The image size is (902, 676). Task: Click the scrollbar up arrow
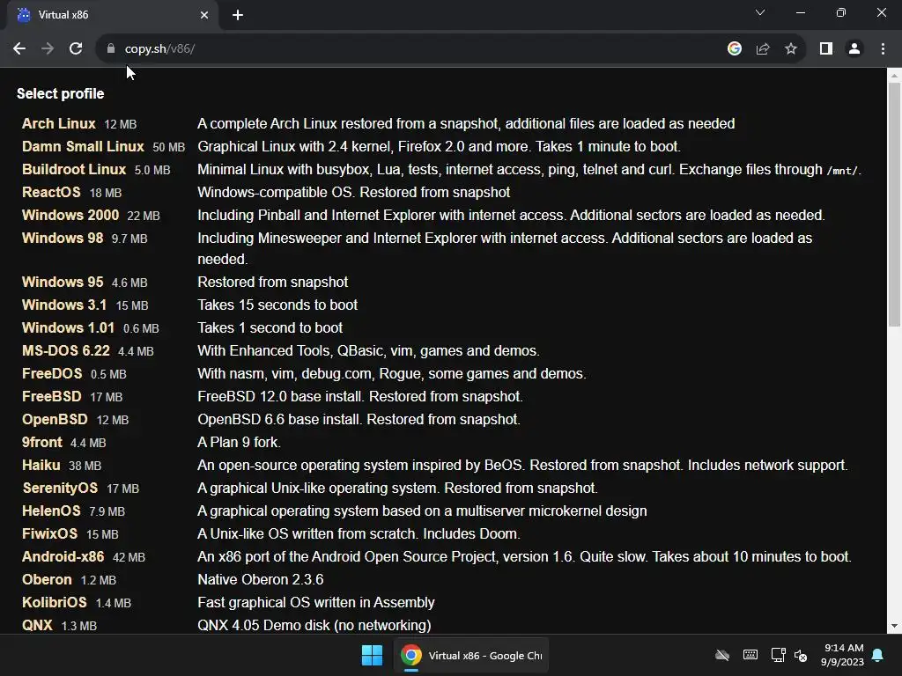895,76
